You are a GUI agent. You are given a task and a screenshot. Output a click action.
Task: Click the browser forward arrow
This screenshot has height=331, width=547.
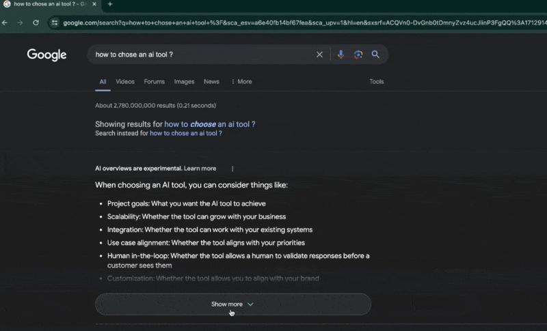coord(20,23)
